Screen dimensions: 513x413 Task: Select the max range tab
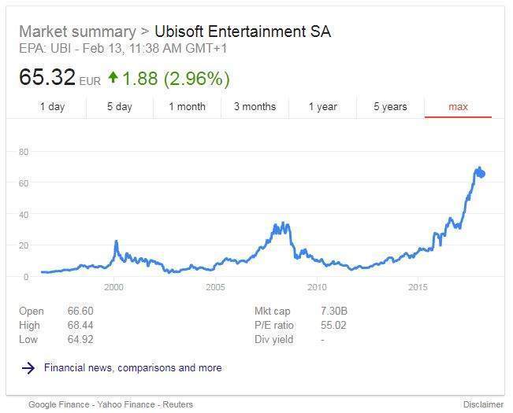coord(458,107)
